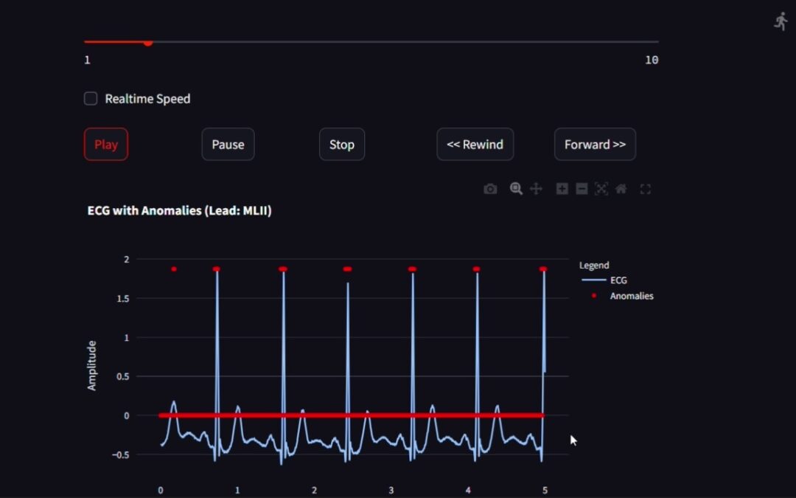
Task: Toggle fullscreen view of the chart
Action: [645, 189]
